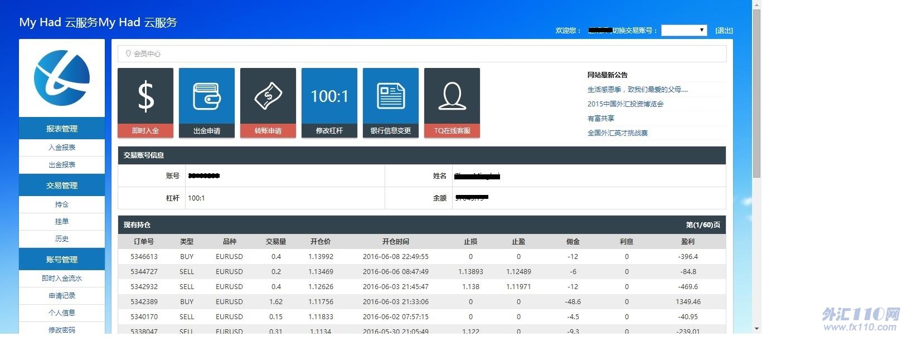Click the 订单号 column header
912x337 pixels.
[144, 242]
